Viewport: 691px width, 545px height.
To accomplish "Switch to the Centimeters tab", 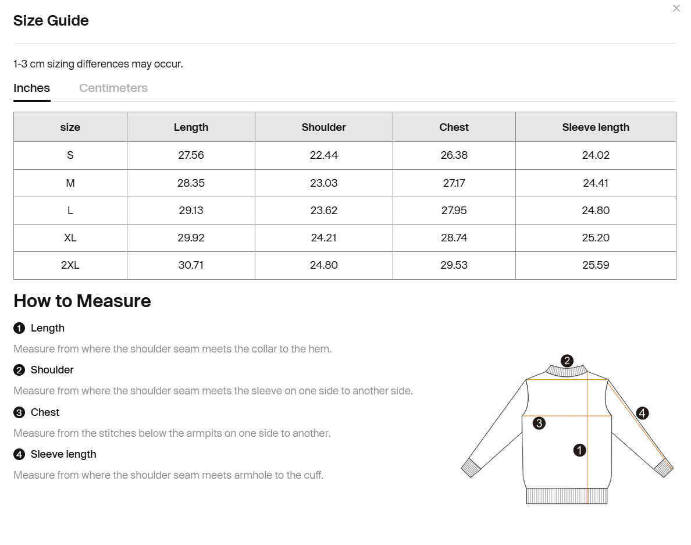I will pyautogui.click(x=113, y=88).
